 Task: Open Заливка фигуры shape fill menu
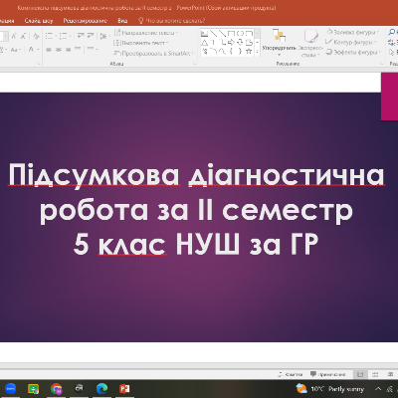pyautogui.click(x=353, y=32)
